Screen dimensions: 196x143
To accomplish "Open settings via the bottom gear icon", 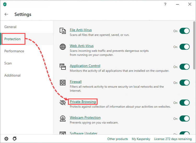I will pos(6,139).
